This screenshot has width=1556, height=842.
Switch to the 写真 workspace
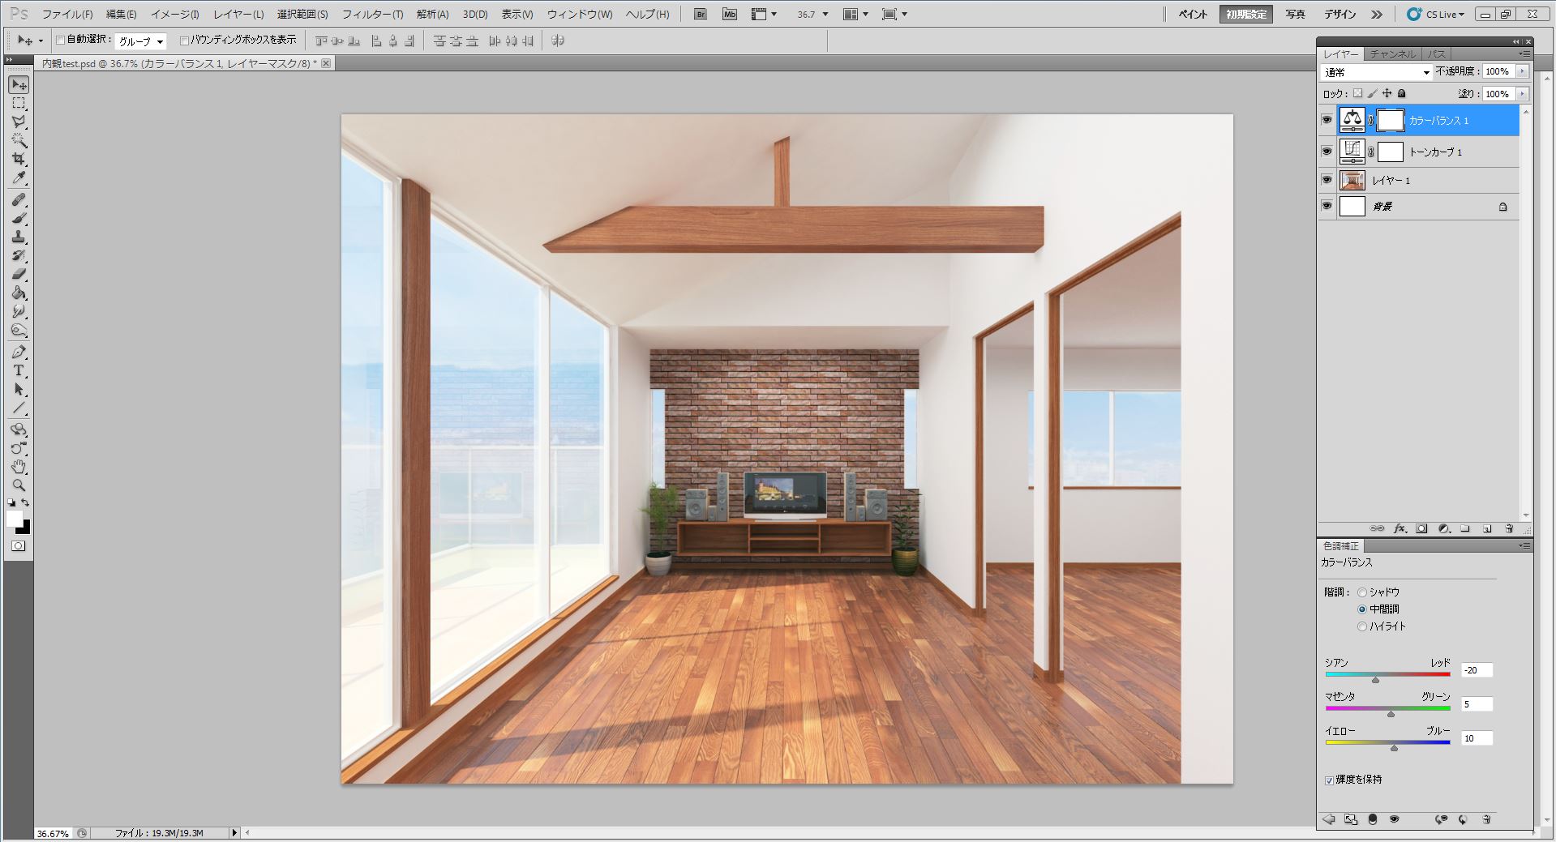pyautogui.click(x=1296, y=15)
